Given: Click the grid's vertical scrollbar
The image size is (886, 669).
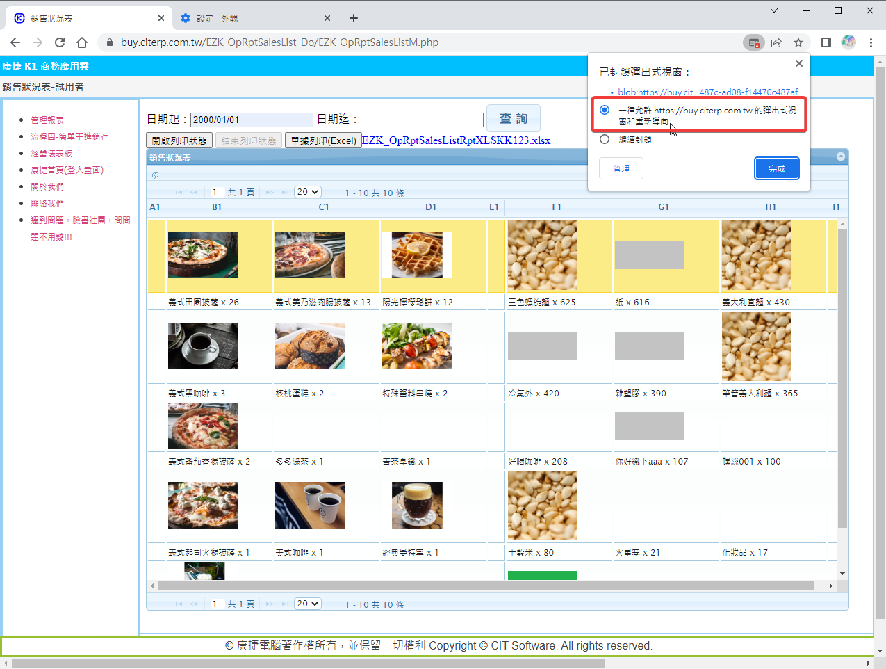Looking at the screenshot, I should [x=842, y=376].
